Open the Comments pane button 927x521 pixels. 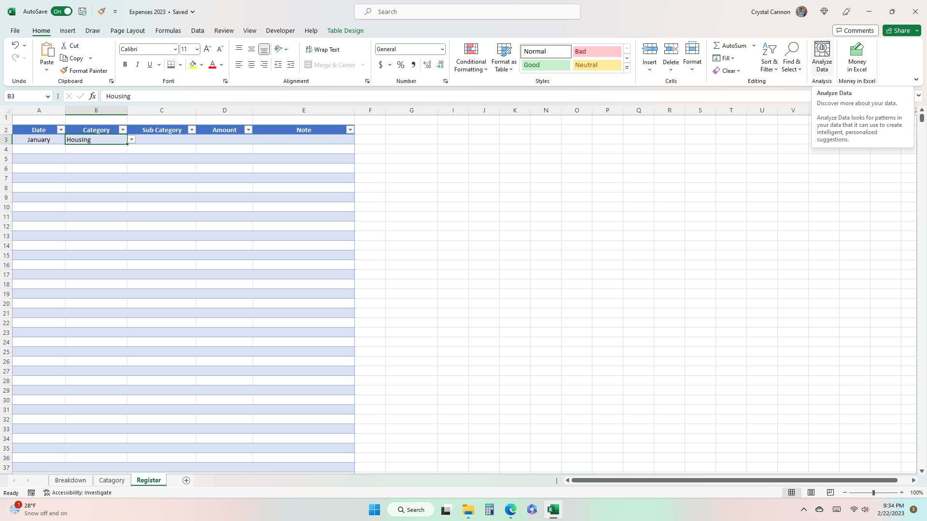coord(855,30)
